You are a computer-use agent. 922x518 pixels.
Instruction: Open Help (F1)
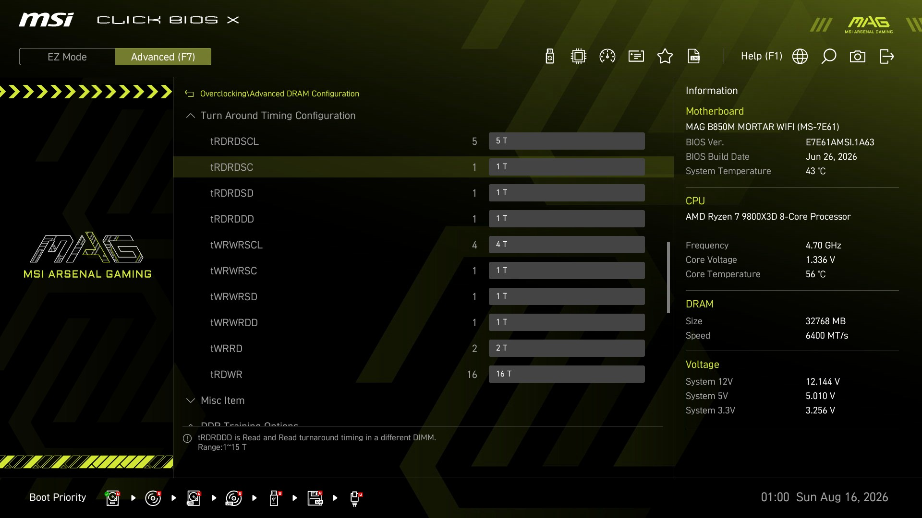point(761,56)
